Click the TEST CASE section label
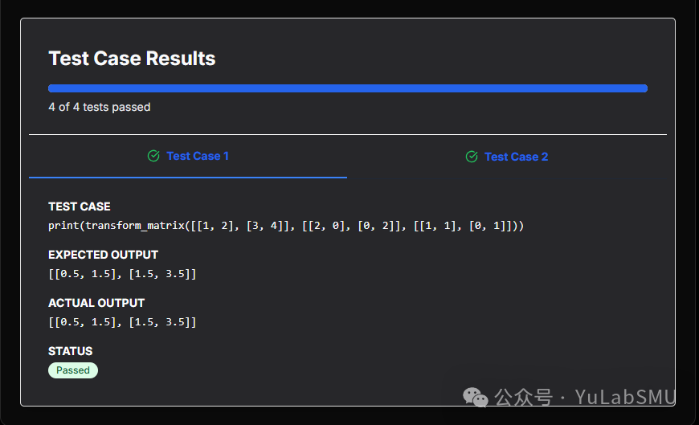This screenshot has height=425, width=699. pos(80,206)
